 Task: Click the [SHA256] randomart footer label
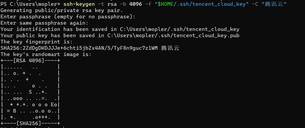coord(30,123)
